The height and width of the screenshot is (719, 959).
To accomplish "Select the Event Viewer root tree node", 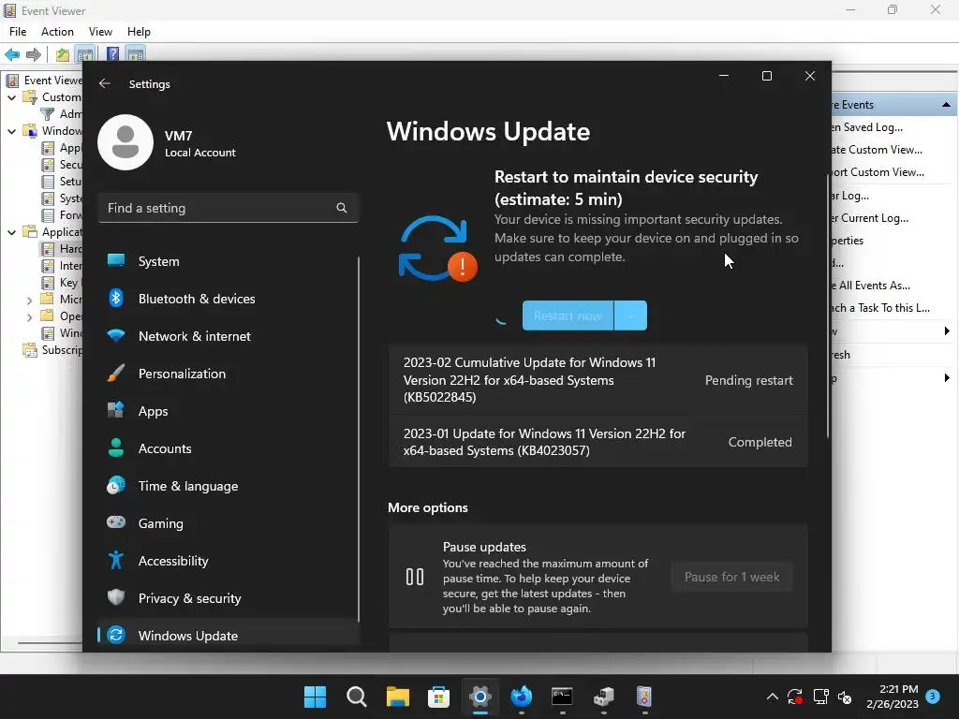I will click(x=44, y=81).
